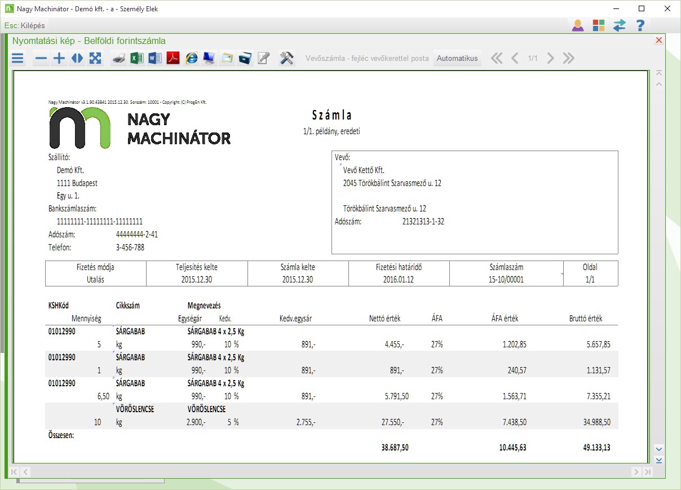This screenshot has height=490, width=681.
Task: Click the edit note pencil icon
Action: pos(263,59)
